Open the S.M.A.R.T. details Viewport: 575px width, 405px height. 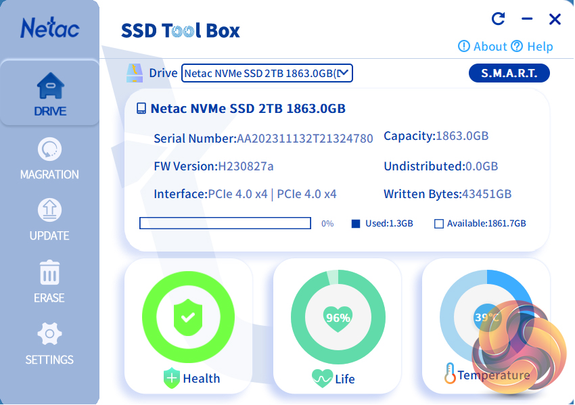(x=509, y=73)
